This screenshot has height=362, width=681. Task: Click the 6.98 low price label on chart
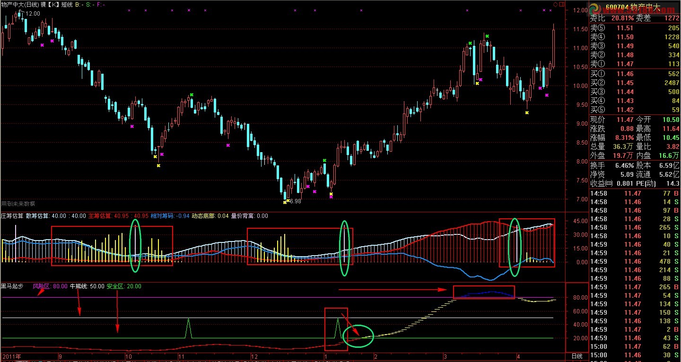[295, 201]
